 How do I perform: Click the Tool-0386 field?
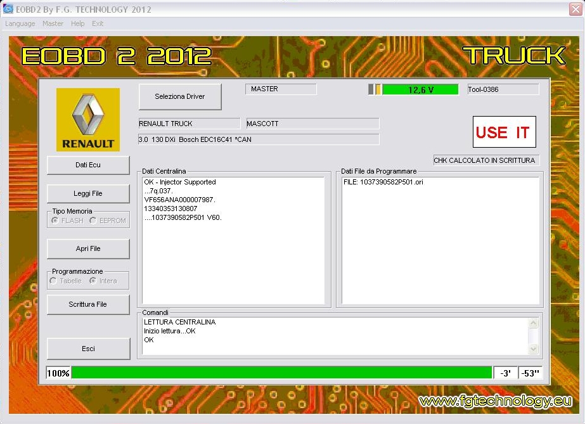[x=503, y=89]
